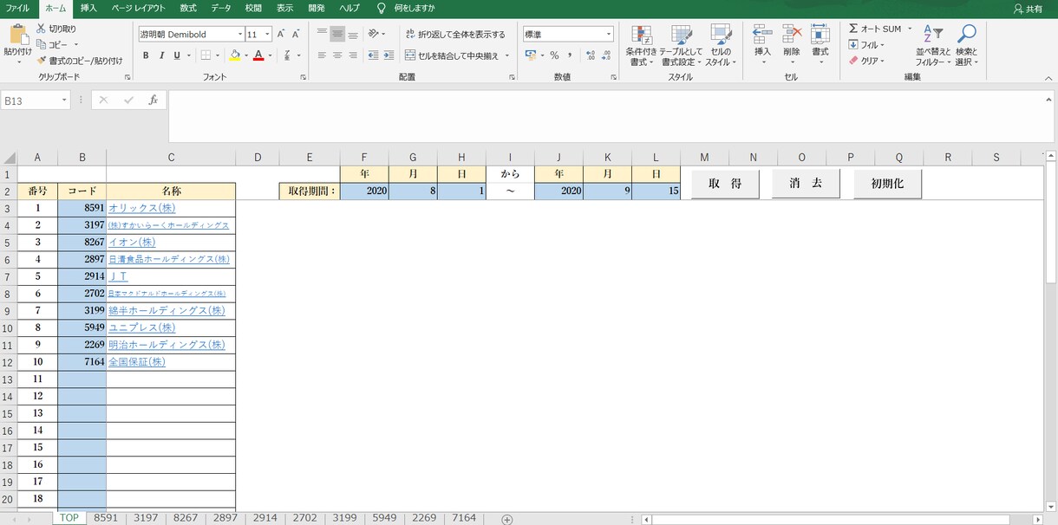Click the 初期化 button

(887, 184)
